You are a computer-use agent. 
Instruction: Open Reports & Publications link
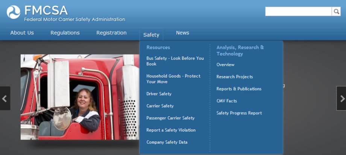(x=239, y=89)
